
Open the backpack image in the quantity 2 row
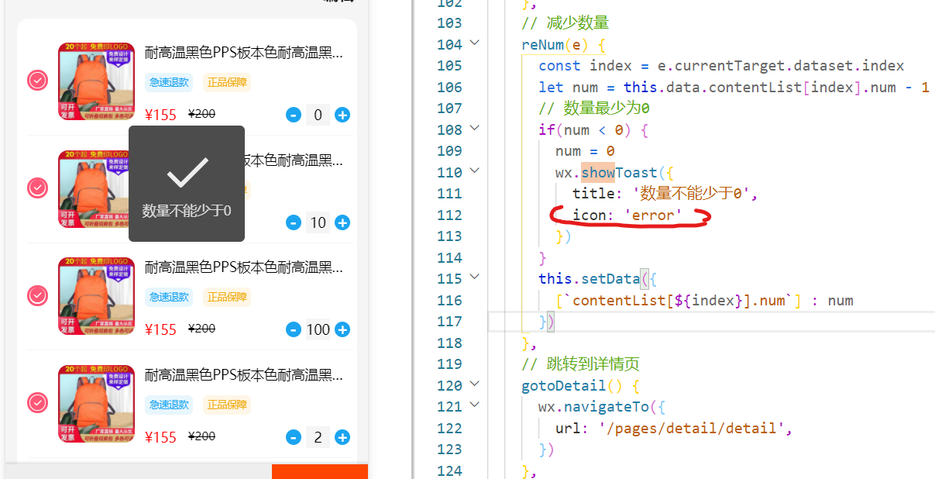click(97, 404)
